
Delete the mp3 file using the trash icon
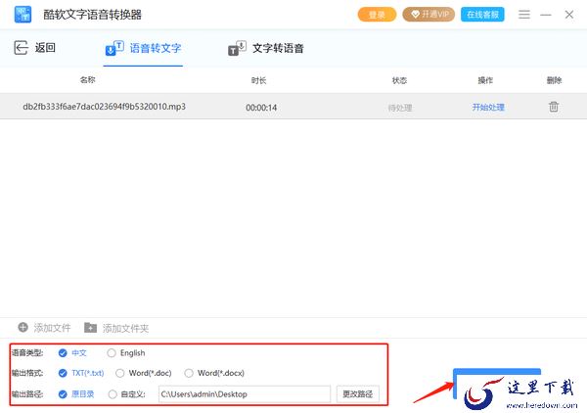tap(554, 107)
